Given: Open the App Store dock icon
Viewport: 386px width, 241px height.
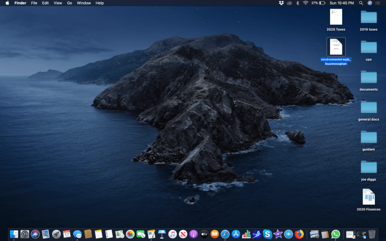Looking at the screenshot, I should pyautogui.click(x=236, y=234).
